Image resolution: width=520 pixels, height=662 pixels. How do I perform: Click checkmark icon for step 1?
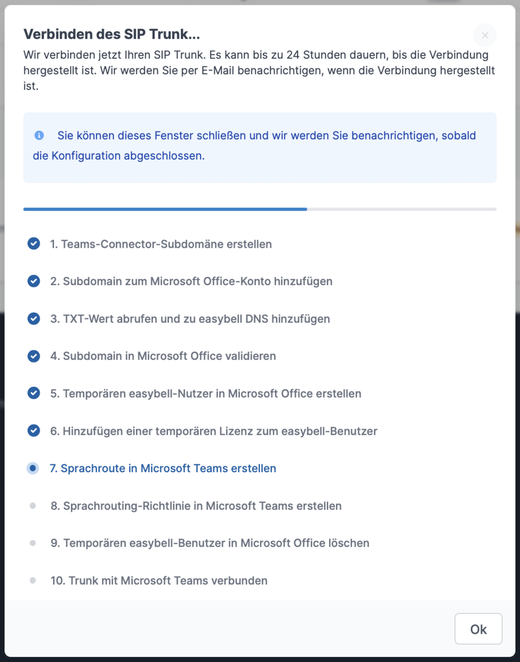click(34, 244)
